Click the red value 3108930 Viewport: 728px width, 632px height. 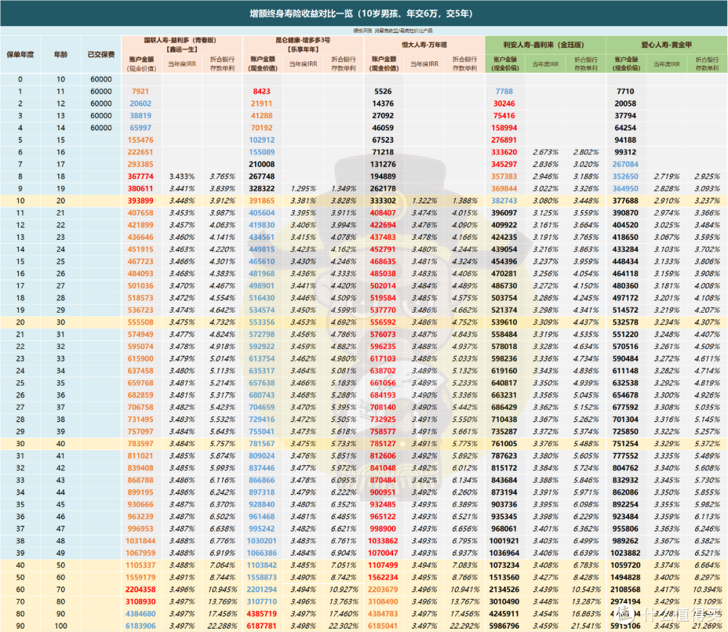(141, 602)
